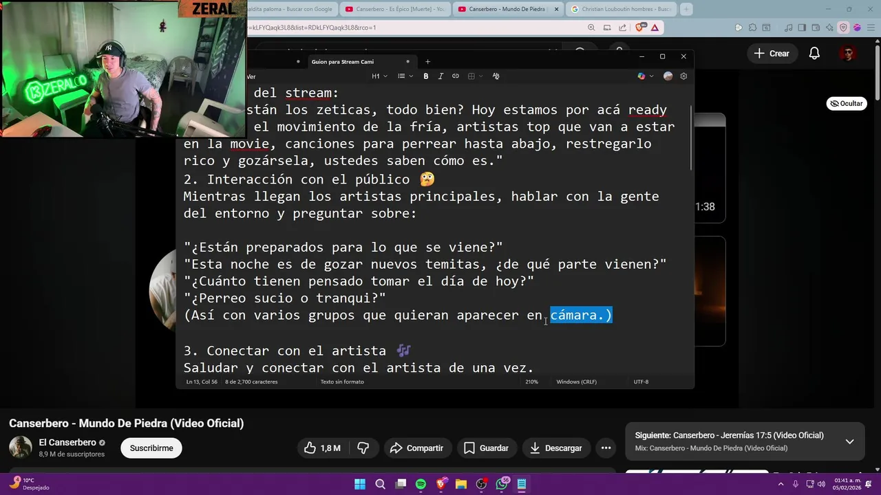Screen dimensions: 881x495
Task: Open taskbar Search
Action: pyautogui.click(x=380, y=484)
